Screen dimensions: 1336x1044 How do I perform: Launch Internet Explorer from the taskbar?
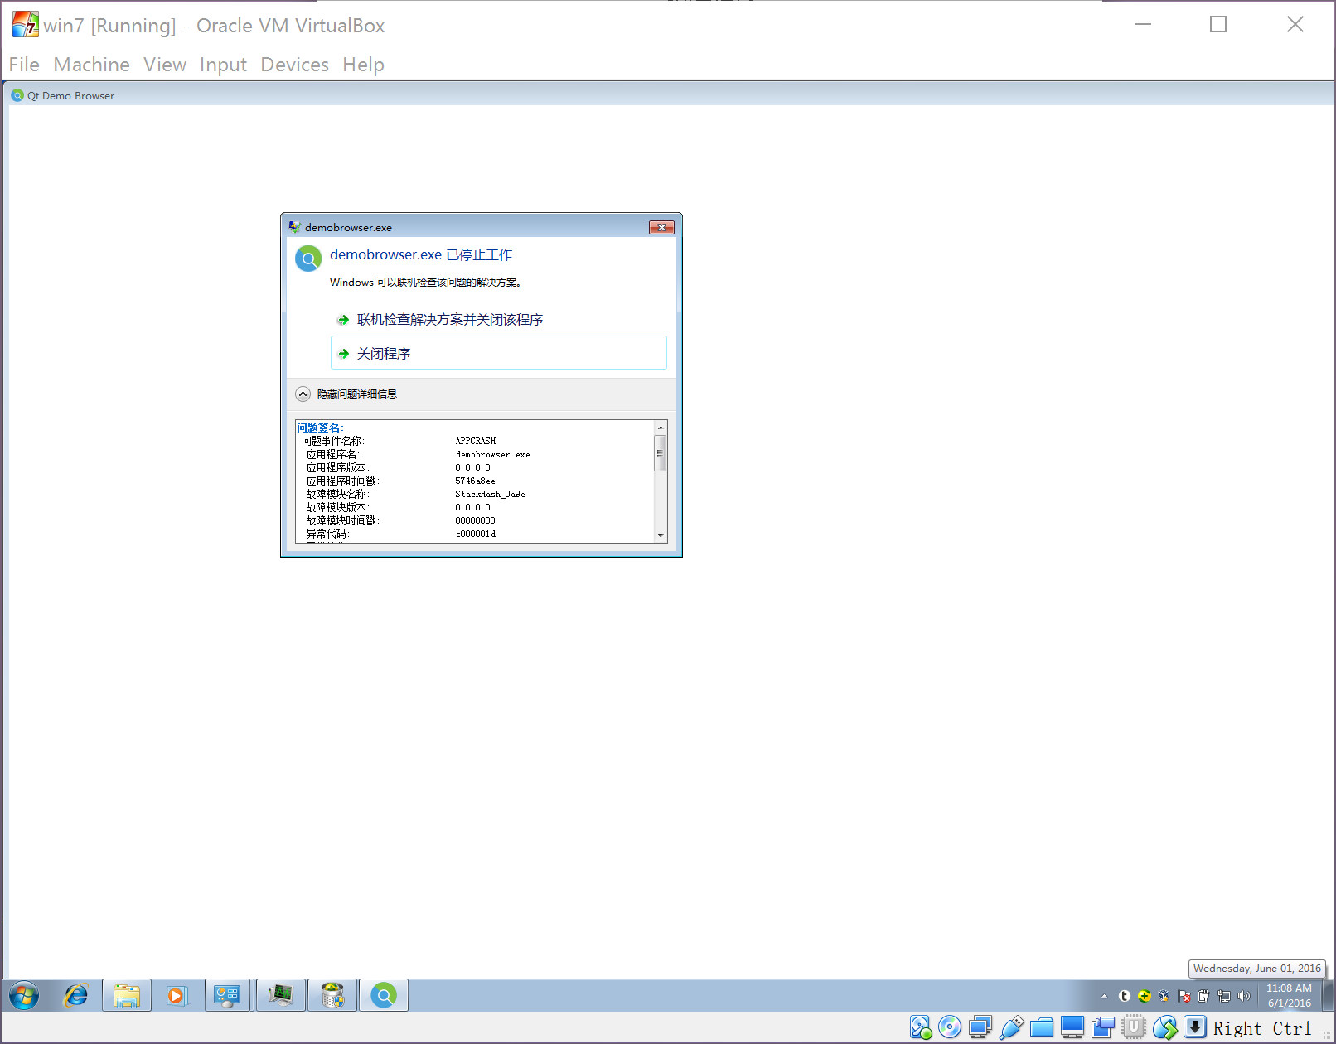[76, 995]
